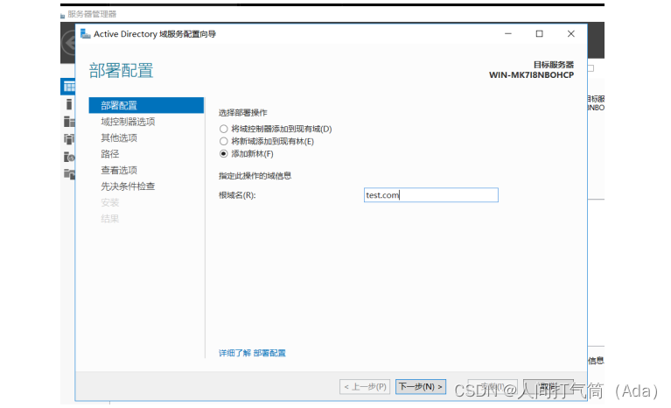Open the fifth Server Manager sidebar role icon
This screenshot has width=671, height=408.
point(69,157)
